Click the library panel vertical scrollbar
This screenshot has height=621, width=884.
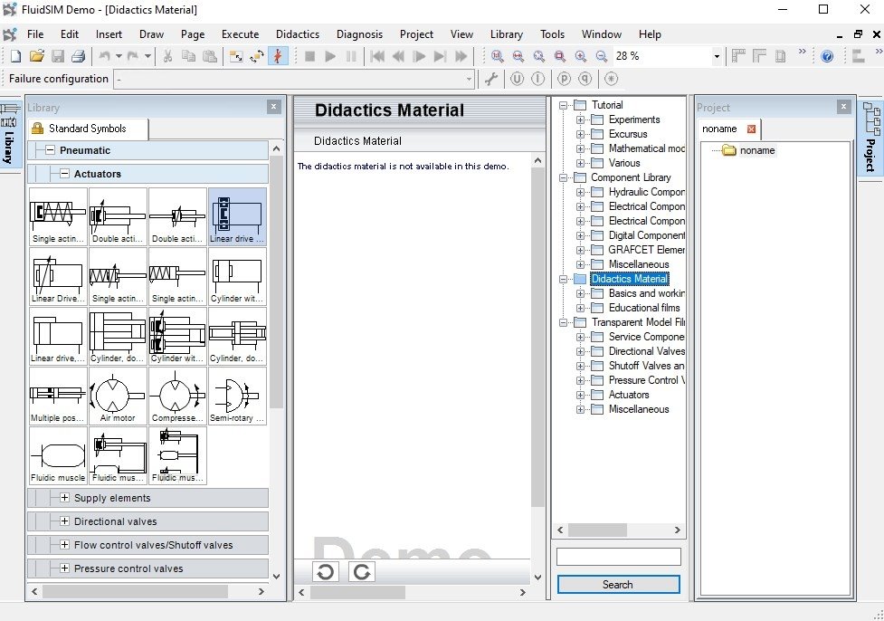(x=276, y=282)
